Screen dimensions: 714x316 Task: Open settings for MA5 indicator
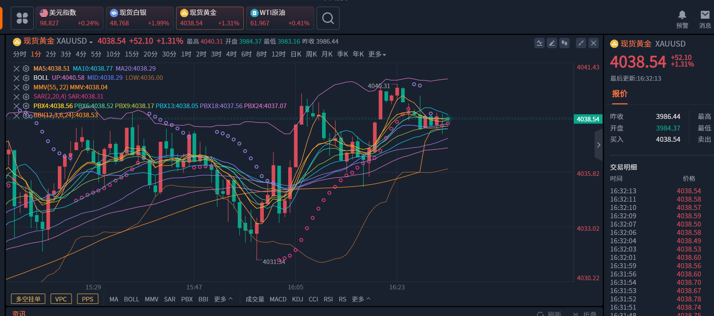click(26, 69)
